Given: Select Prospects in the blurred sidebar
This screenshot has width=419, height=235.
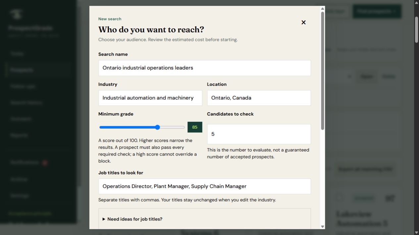Looking at the screenshot, I should click(38, 70).
